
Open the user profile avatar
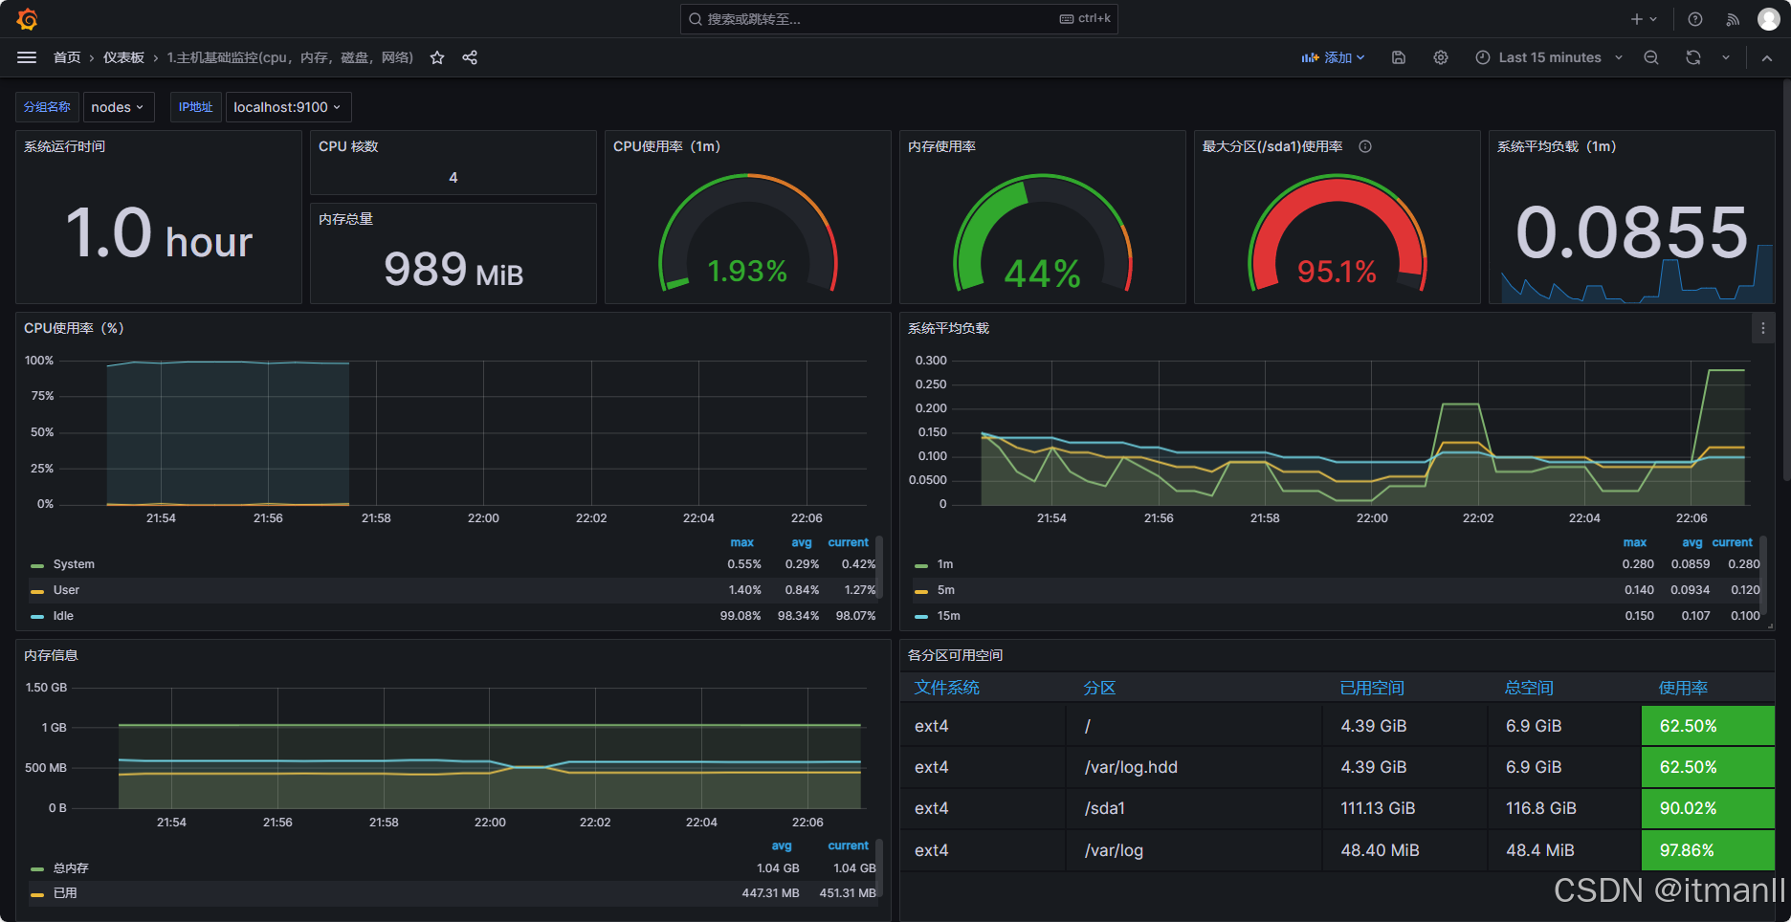[1768, 19]
